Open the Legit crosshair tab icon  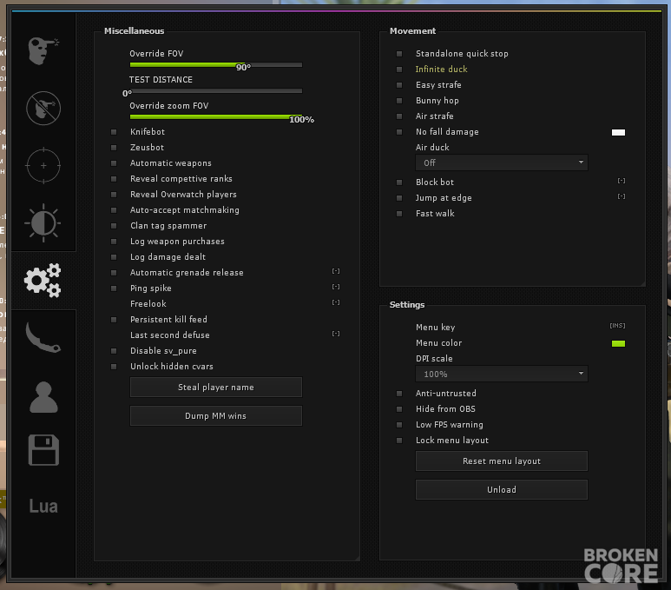pyautogui.click(x=43, y=165)
